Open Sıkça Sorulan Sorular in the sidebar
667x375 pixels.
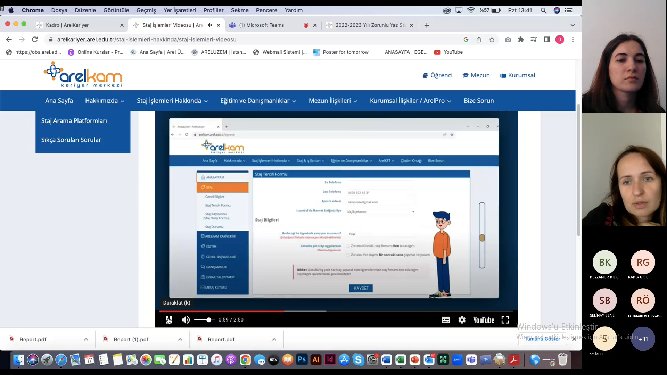pos(71,140)
